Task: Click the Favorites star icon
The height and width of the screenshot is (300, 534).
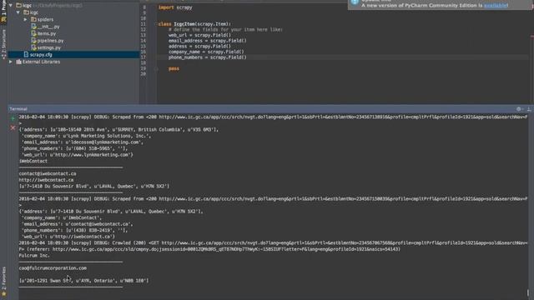Action: [x=3, y=294]
